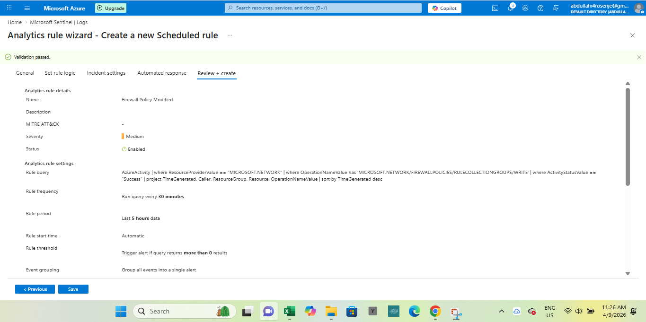Open Cloud Shell from top bar
This screenshot has height=322, width=646.
[x=495, y=8]
